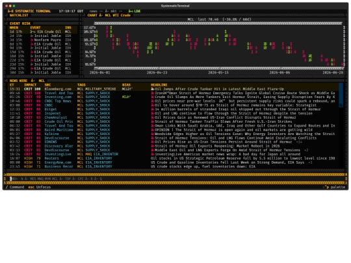Open the '^p palette' shortcut in the footer

tap(335, 187)
